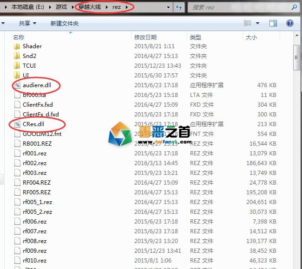This screenshot has width=302, height=269.
Task: Open the view options dropdown arrow
Action: 258,23
